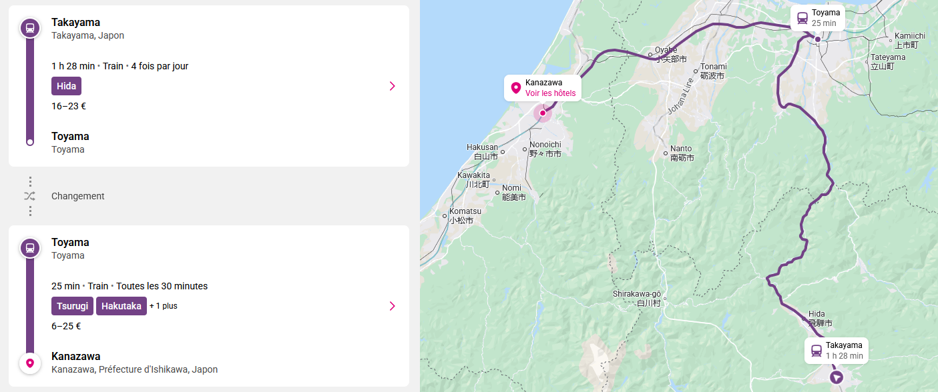Screen dimensions: 938x392
Task: Click the train icon beside Toyama departure
Action: [29, 248]
